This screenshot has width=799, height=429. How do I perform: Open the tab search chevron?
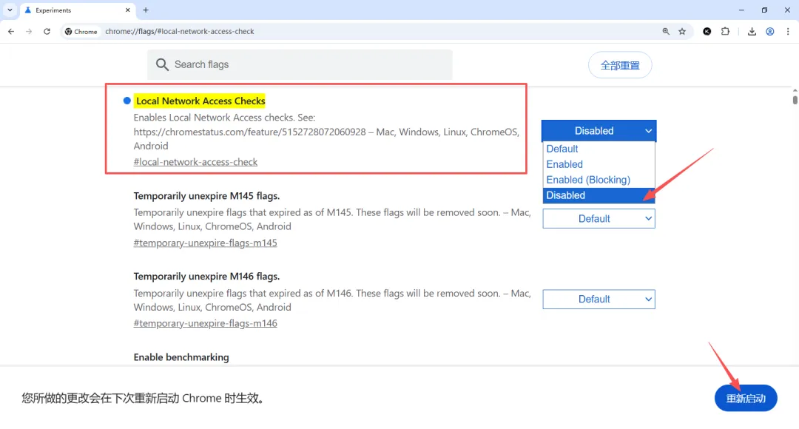click(10, 10)
